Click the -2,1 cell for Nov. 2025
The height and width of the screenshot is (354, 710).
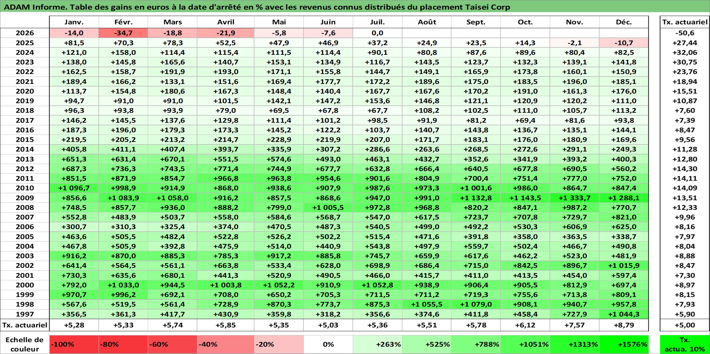pyautogui.click(x=574, y=43)
